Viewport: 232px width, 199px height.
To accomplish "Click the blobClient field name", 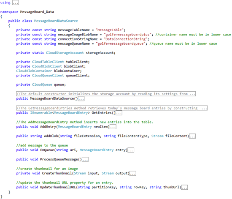I will [74, 66].
